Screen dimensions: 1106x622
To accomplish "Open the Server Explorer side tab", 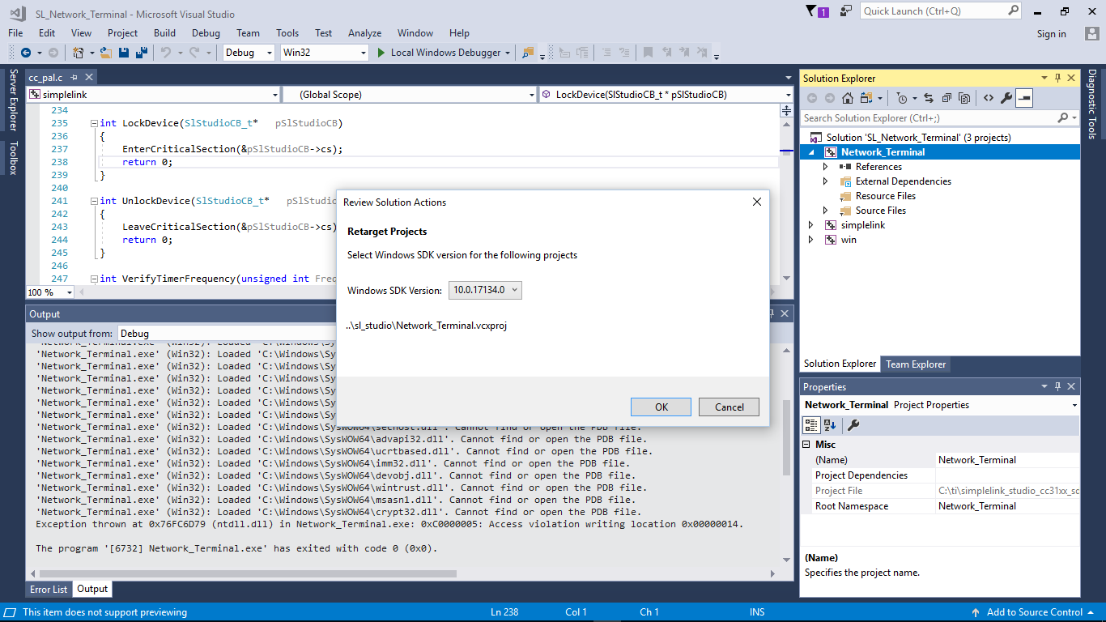I will pos(13,100).
